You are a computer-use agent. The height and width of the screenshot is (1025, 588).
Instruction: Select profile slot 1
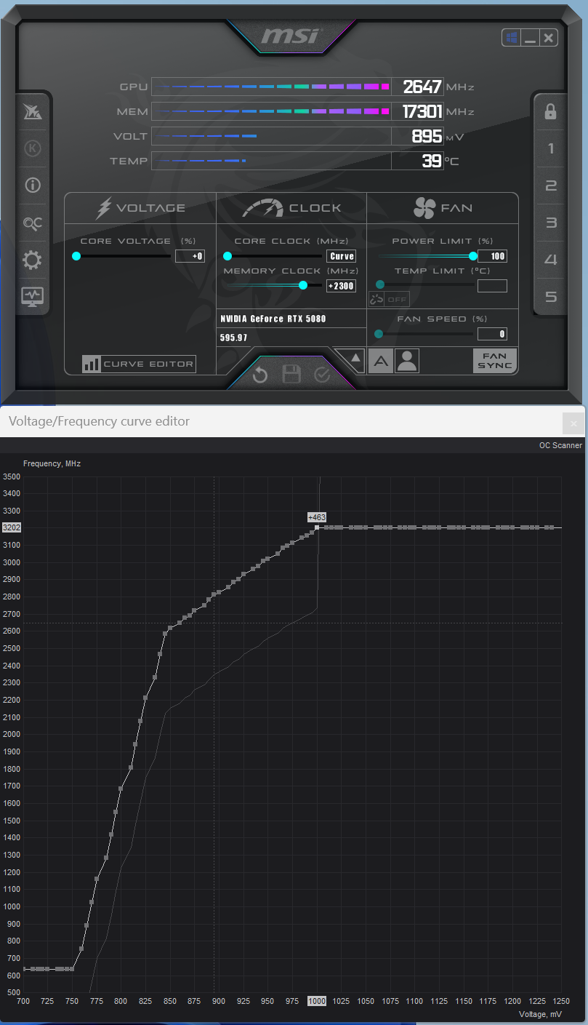(550, 149)
